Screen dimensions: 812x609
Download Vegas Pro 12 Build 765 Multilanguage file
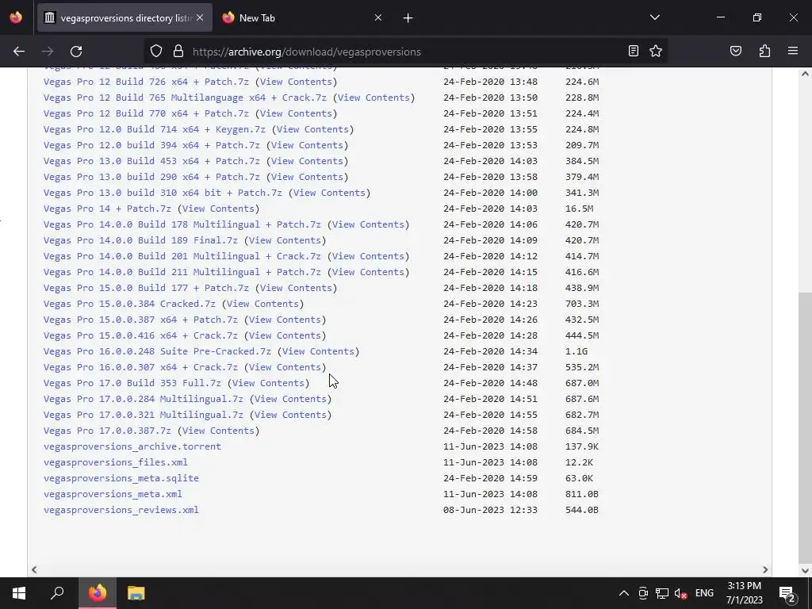pos(185,98)
